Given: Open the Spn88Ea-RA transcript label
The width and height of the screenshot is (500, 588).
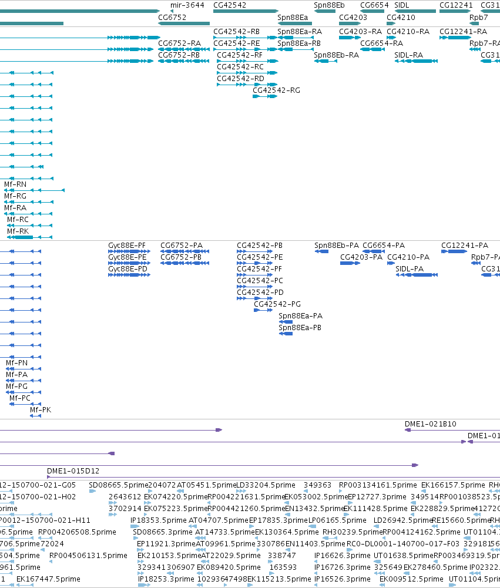Looking at the screenshot, I should pos(299,32).
